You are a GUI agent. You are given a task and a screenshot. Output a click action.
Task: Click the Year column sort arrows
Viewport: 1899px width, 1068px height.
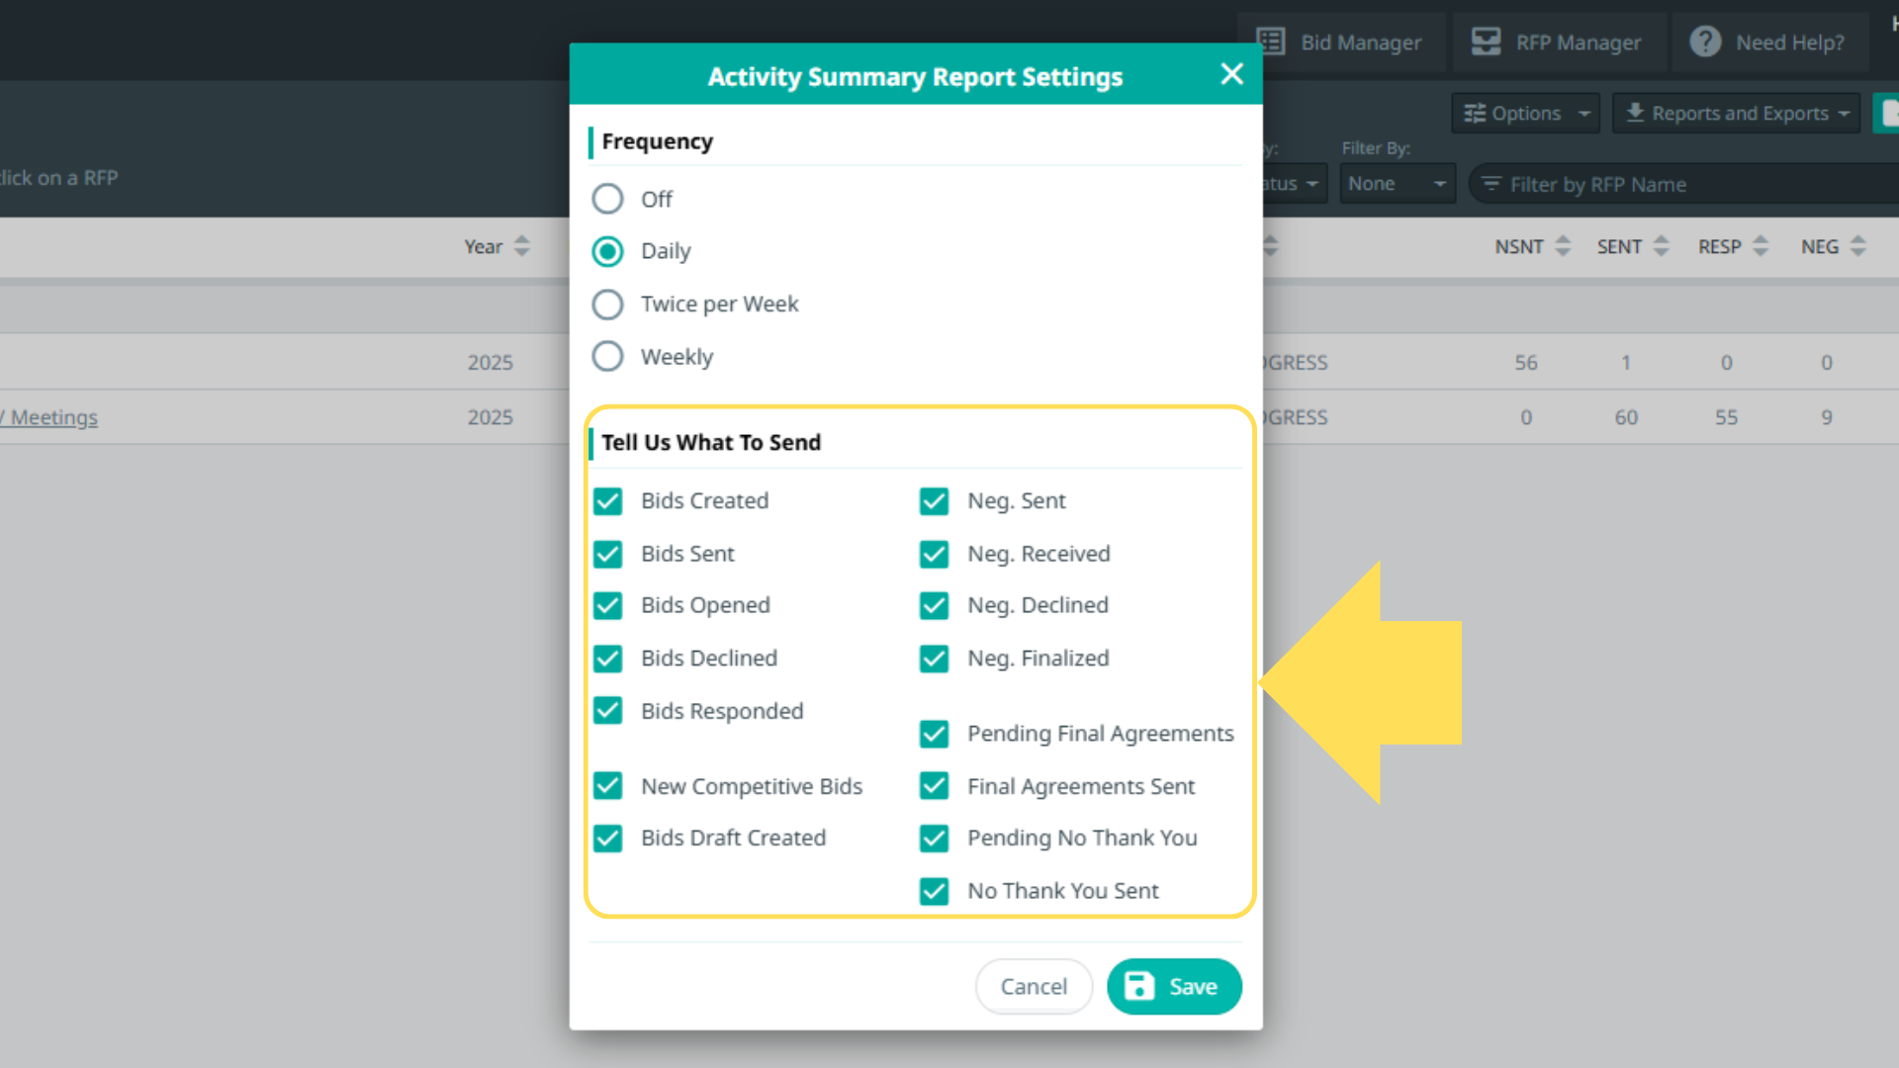(522, 246)
